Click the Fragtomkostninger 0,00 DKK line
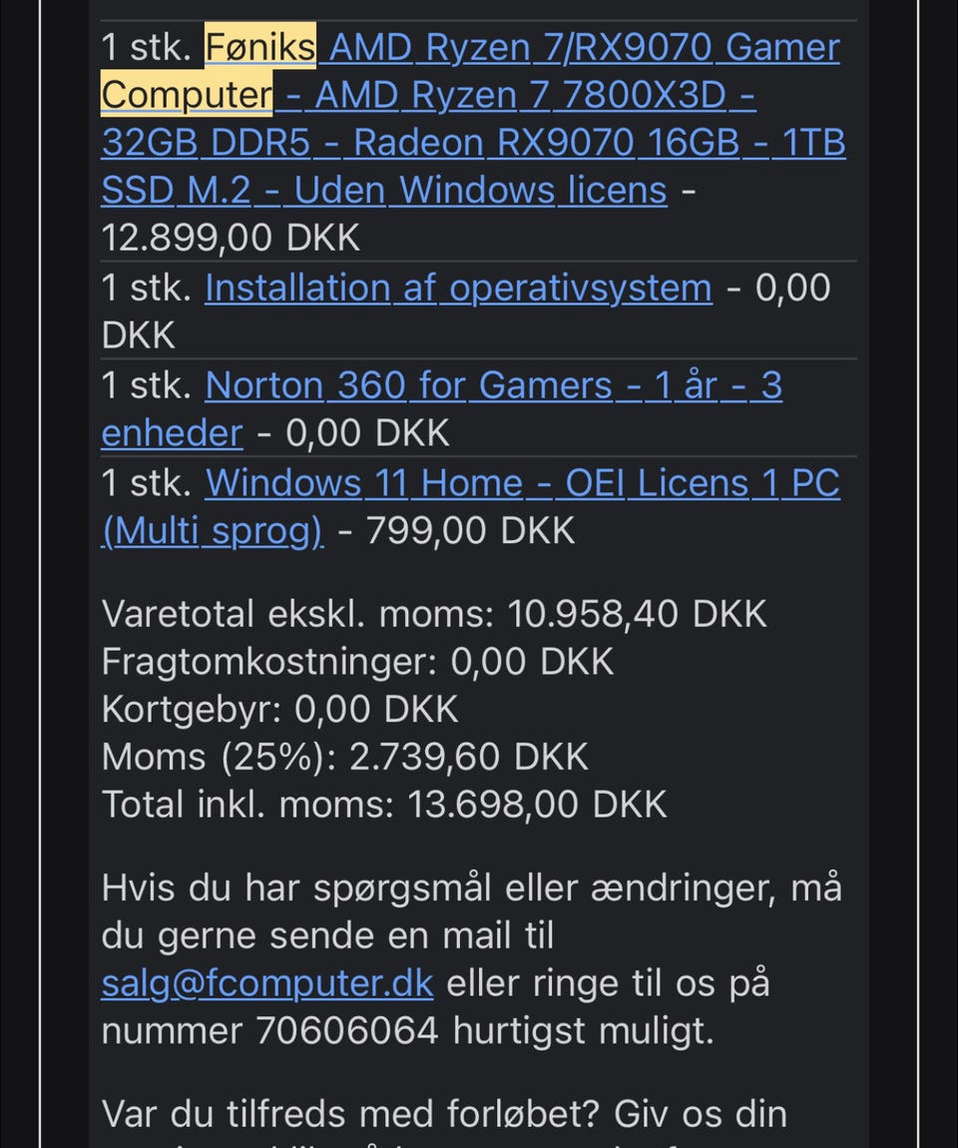 click(357, 662)
